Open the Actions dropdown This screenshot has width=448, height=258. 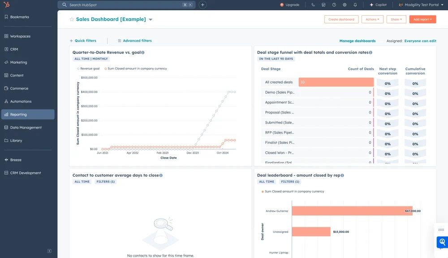tap(372, 19)
